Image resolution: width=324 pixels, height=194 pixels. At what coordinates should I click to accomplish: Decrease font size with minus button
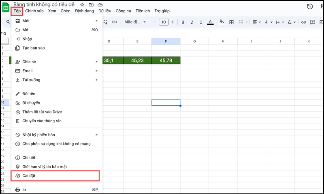point(154,22)
